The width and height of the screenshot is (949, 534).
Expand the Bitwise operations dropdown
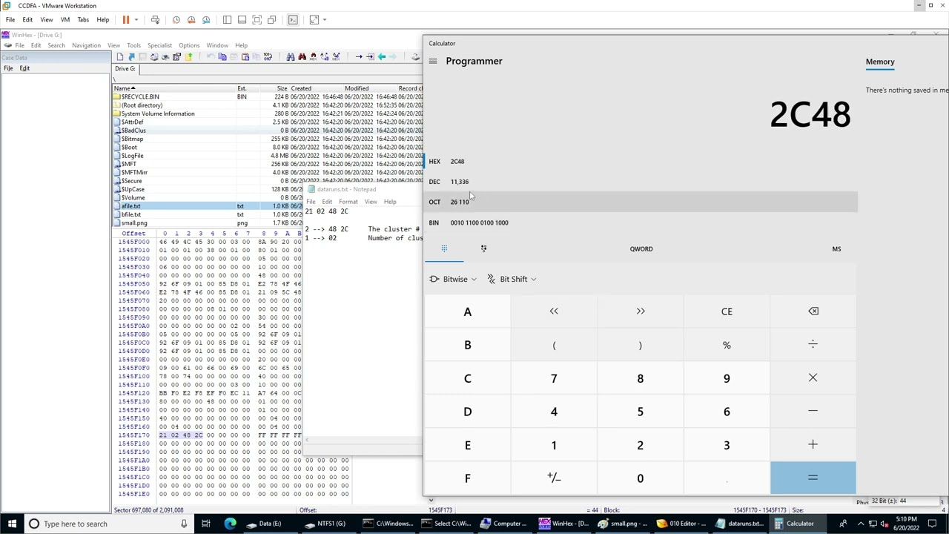pyautogui.click(x=453, y=279)
